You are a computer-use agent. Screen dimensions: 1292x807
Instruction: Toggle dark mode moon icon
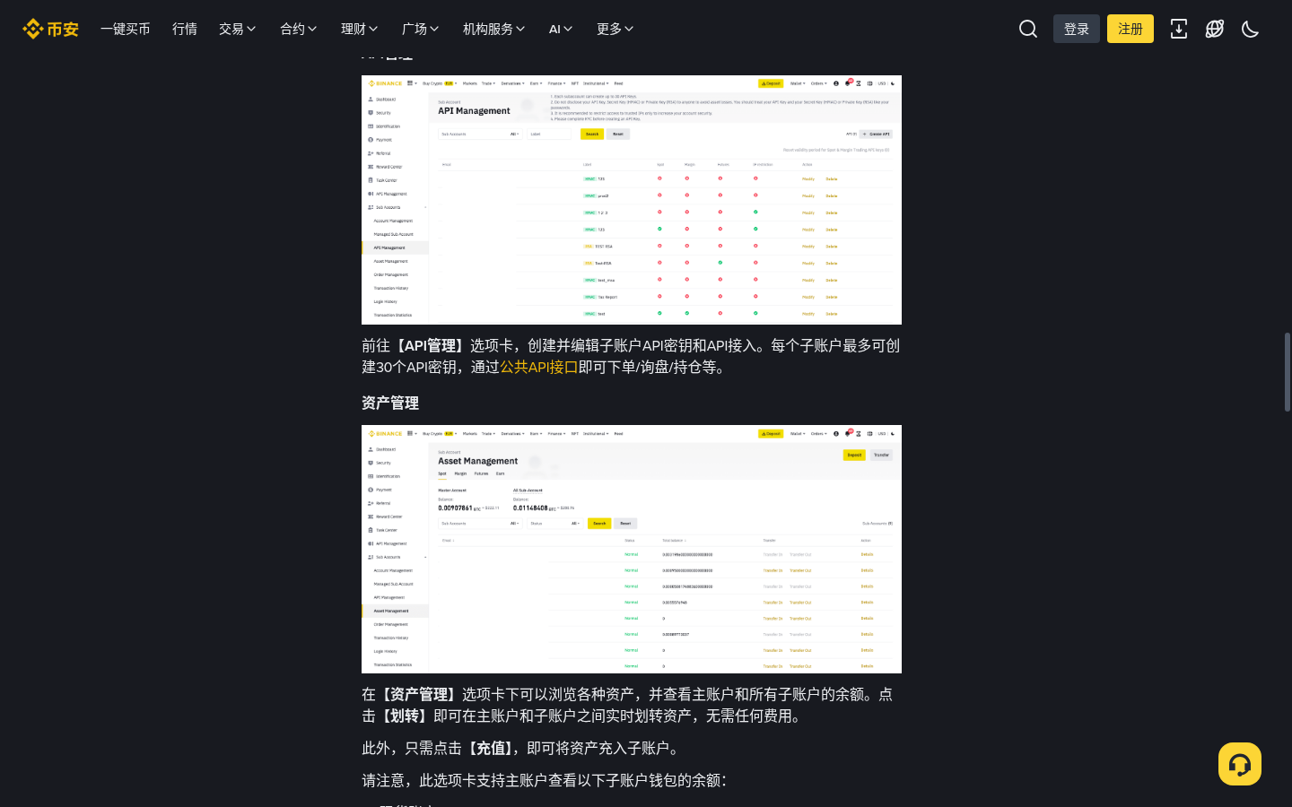[x=1251, y=29]
